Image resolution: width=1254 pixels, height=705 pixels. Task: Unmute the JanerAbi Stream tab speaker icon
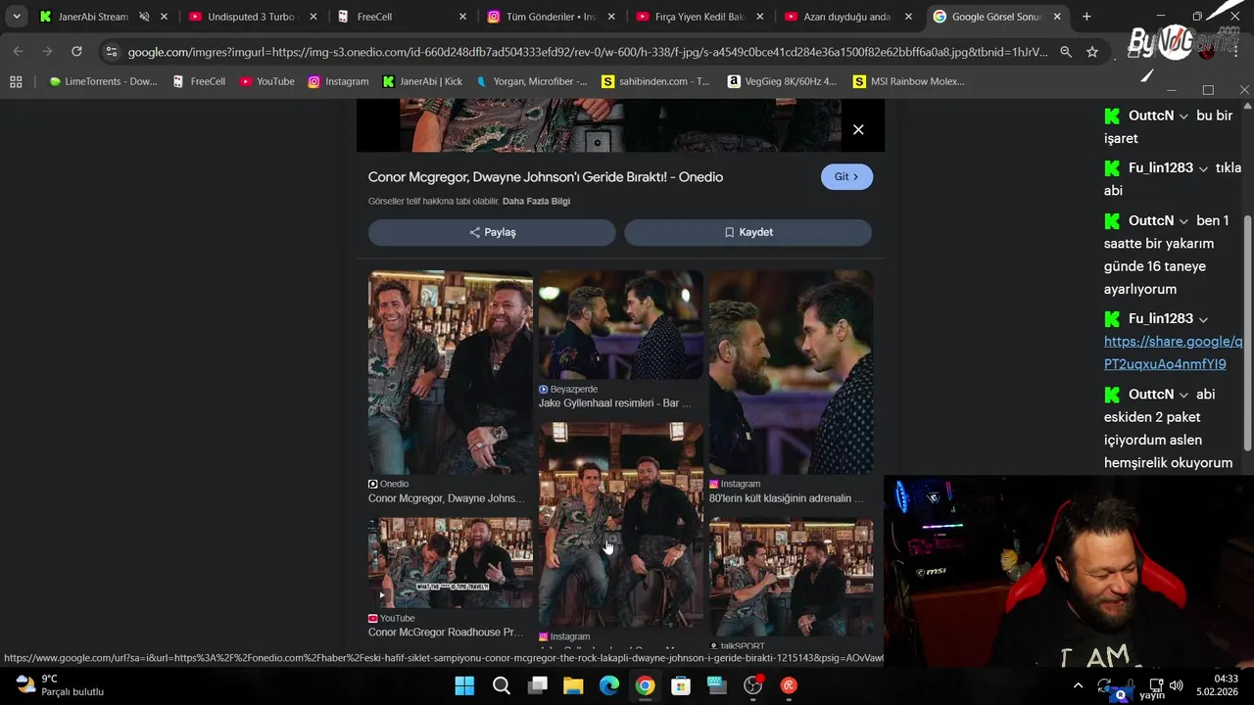point(144,17)
